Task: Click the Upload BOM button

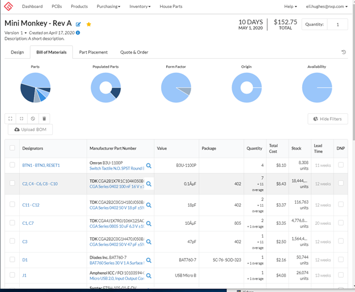Action: [30, 130]
